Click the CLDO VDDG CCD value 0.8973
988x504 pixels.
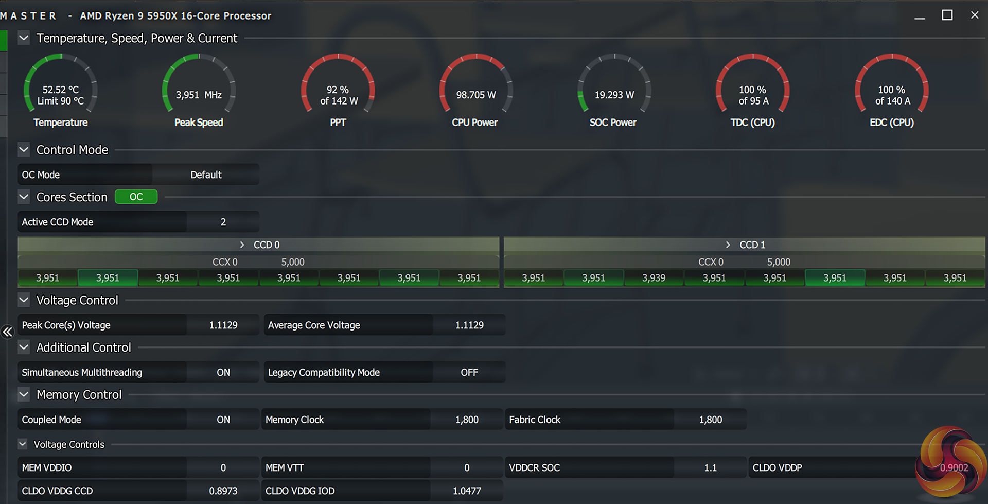[x=223, y=491]
